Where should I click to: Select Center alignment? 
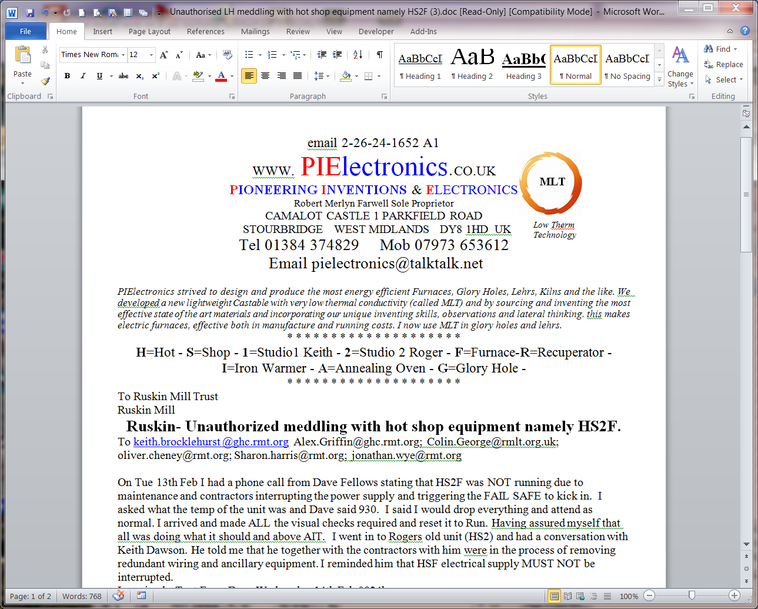(x=265, y=76)
